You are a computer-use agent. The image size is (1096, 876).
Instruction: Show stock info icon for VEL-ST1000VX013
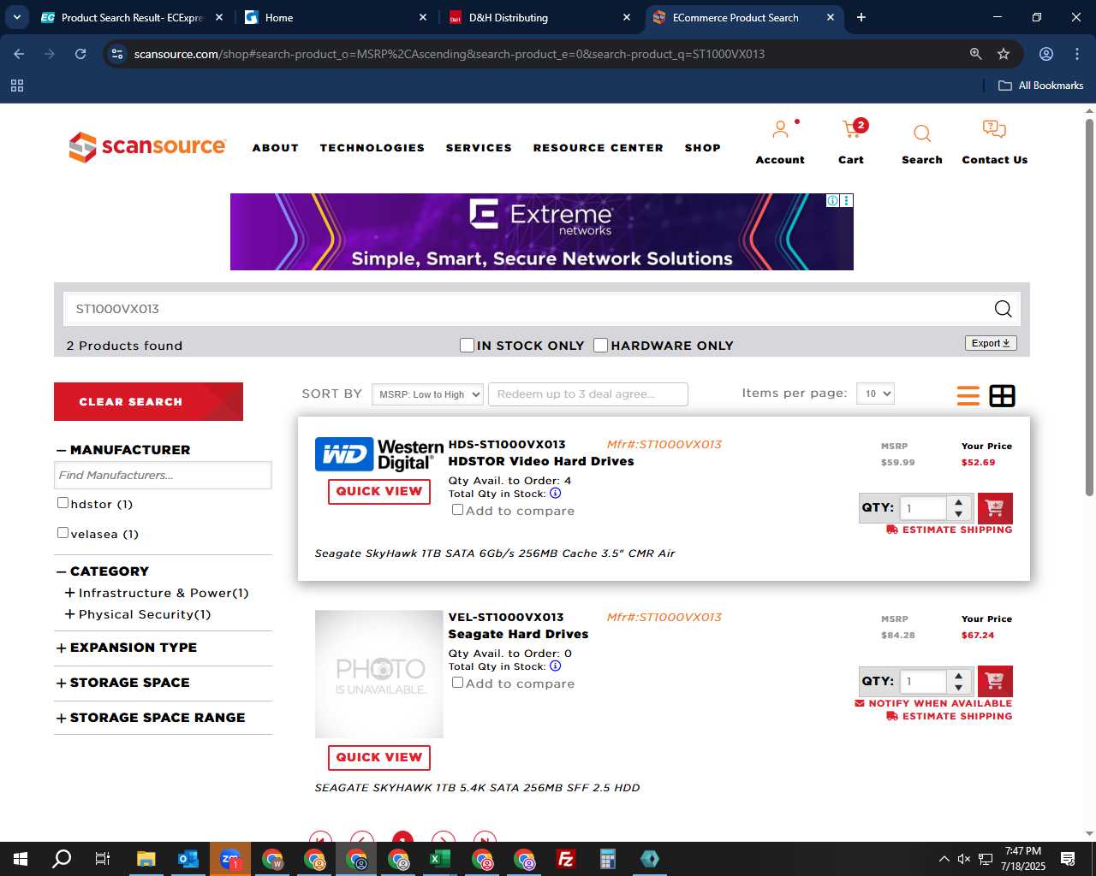point(555,666)
